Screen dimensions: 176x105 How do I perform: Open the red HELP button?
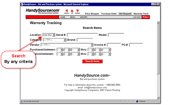145,17
